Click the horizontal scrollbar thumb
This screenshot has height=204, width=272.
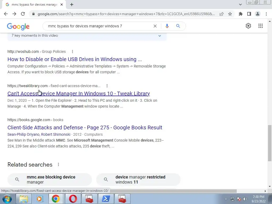tap(173, 191)
